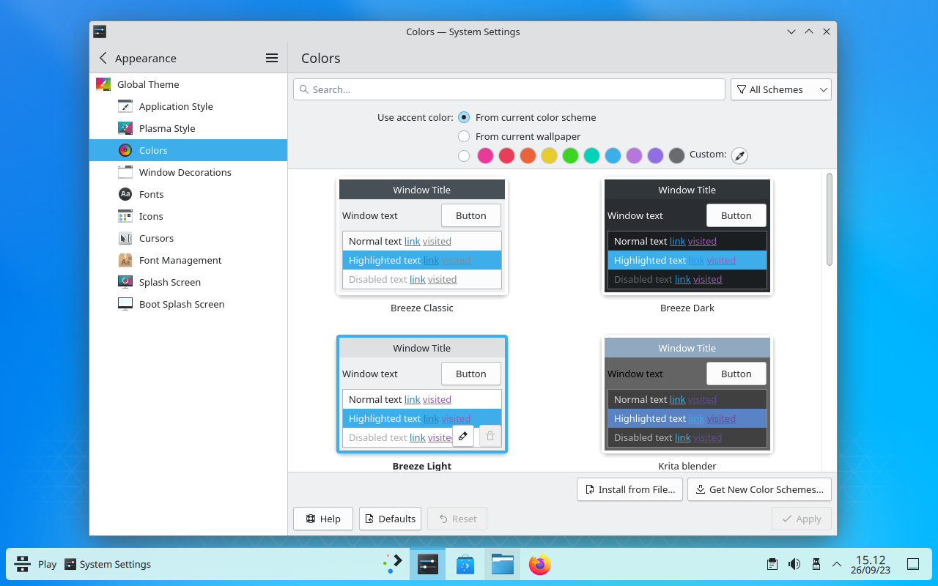The width and height of the screenshot is (938, 586).
Task: Expand hidden system tray icons arrow
Action: click(837, 564)
